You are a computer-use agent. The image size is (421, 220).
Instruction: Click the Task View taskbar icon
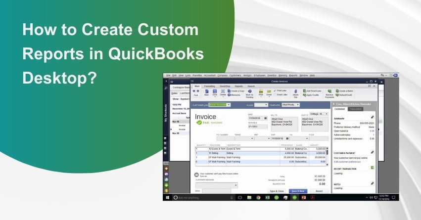[240, 197]
